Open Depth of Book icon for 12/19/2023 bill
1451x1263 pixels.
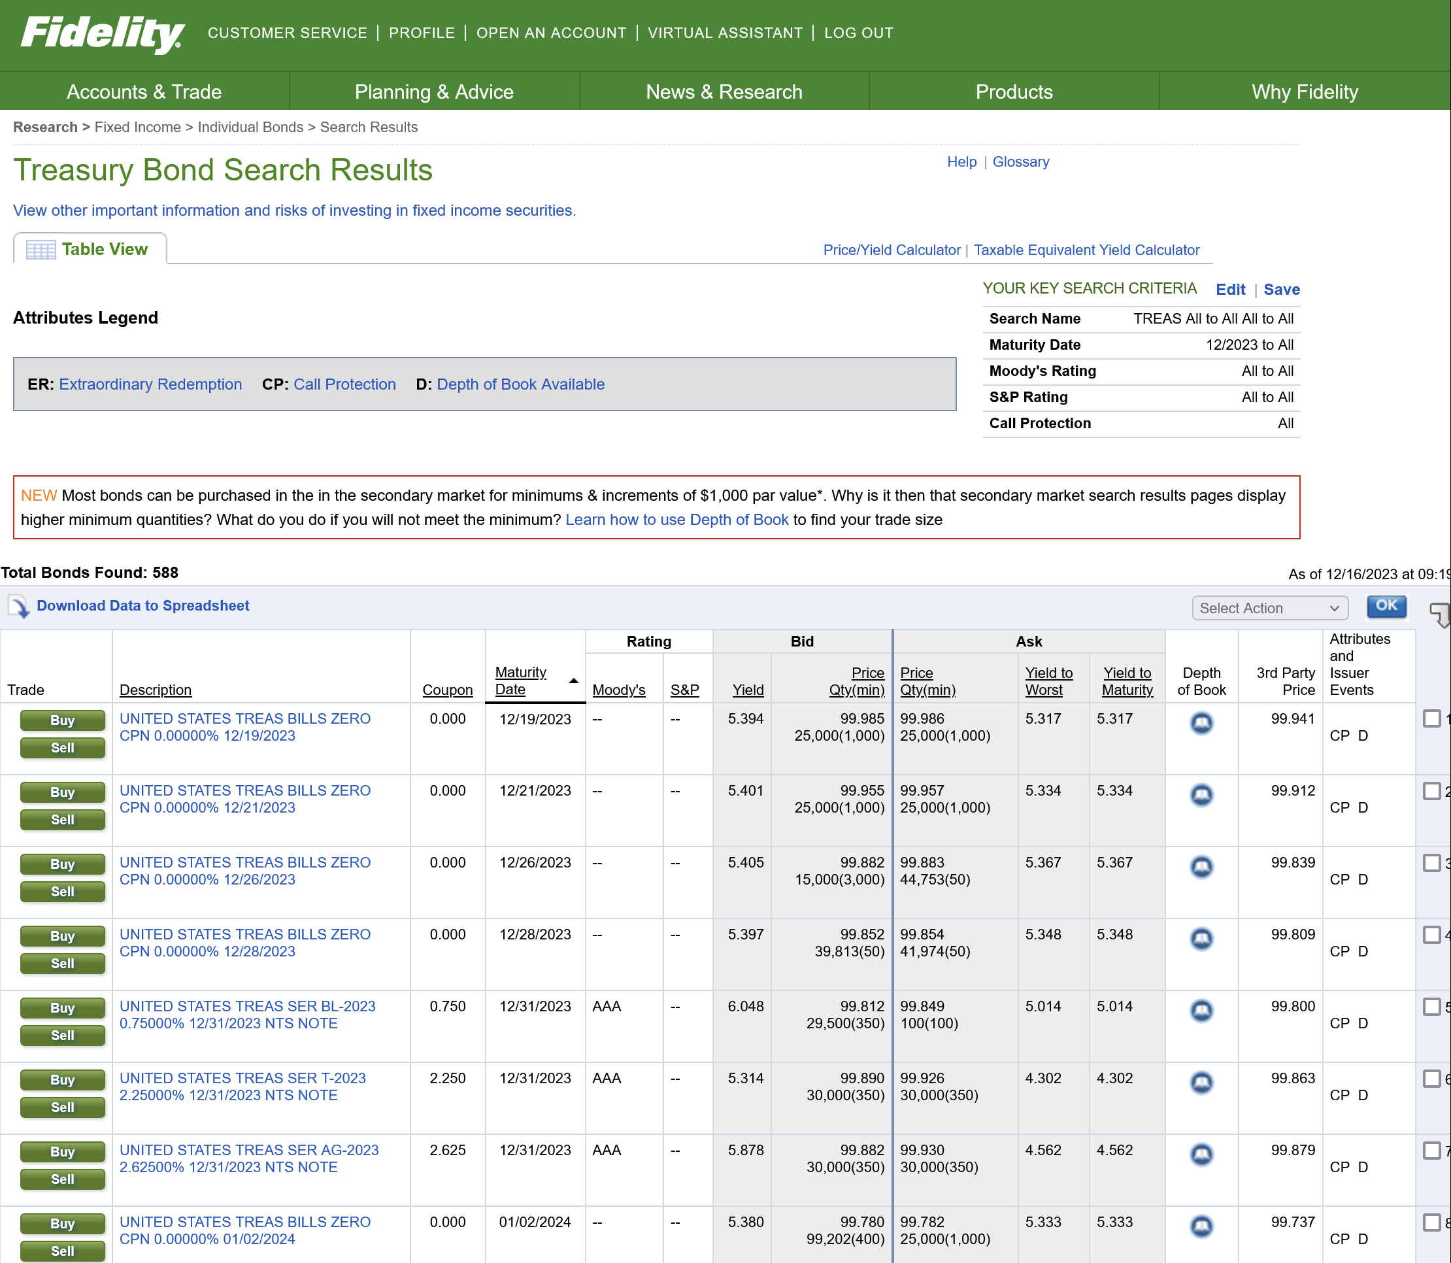click(1201, 723)
